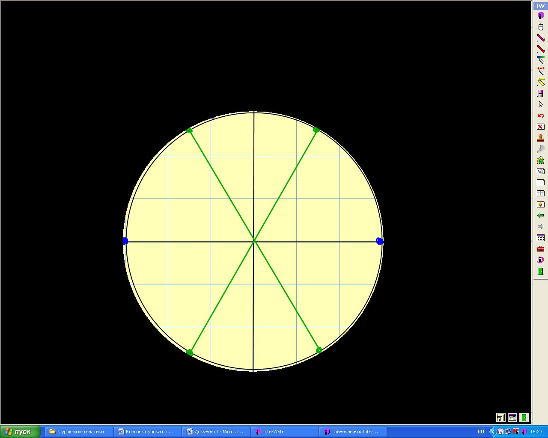Click the yellow nested-squares button at bottom
This screenshot has width=548, height=438.
tap(501, 417)
